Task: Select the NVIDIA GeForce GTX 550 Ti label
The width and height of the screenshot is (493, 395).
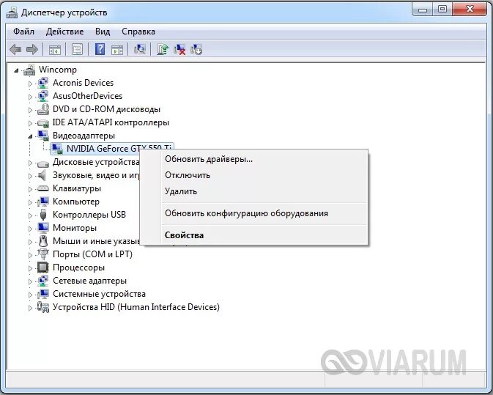Action: [119, 149]
